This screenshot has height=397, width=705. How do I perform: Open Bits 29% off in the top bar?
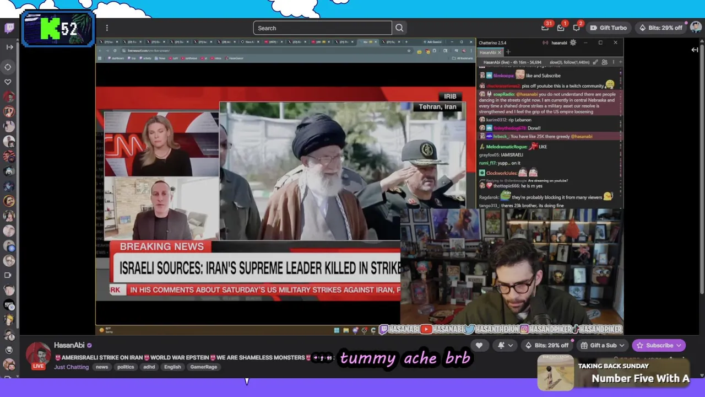660,28
